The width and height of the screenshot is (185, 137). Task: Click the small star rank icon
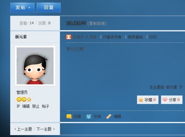(x=29, y=100)
